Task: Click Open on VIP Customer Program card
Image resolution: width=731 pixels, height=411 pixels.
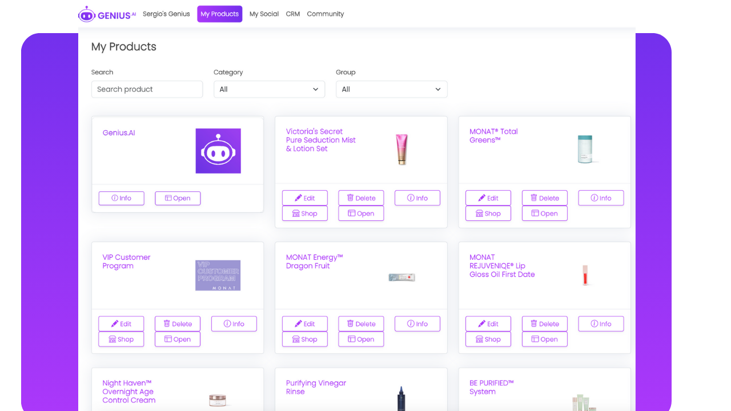Action: [178, 339]
